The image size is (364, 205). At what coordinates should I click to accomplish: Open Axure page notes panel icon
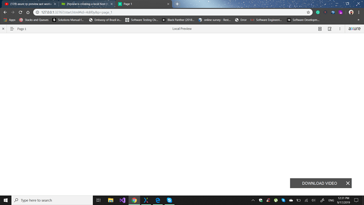[320, 29]
